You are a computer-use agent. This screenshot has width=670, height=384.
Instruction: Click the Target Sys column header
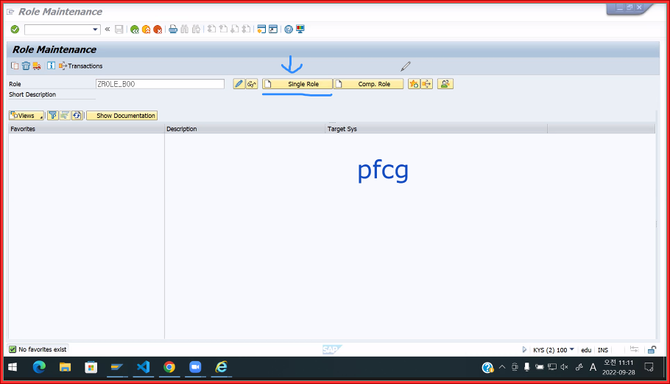pos(437,129)
